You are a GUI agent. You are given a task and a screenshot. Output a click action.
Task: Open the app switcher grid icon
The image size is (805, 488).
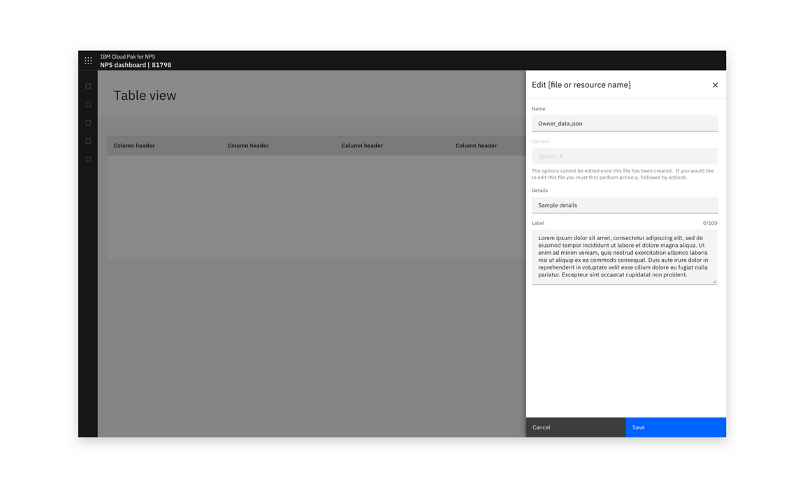[88, 60]
